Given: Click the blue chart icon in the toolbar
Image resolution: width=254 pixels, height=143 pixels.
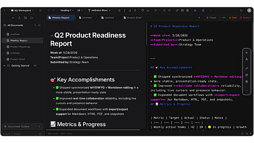Looking at the screenshot, I should [195, 10].
